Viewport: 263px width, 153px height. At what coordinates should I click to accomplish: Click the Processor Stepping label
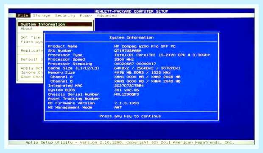(70, 64)
